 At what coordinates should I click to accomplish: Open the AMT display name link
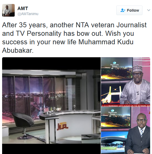click(x=23, y=8)
